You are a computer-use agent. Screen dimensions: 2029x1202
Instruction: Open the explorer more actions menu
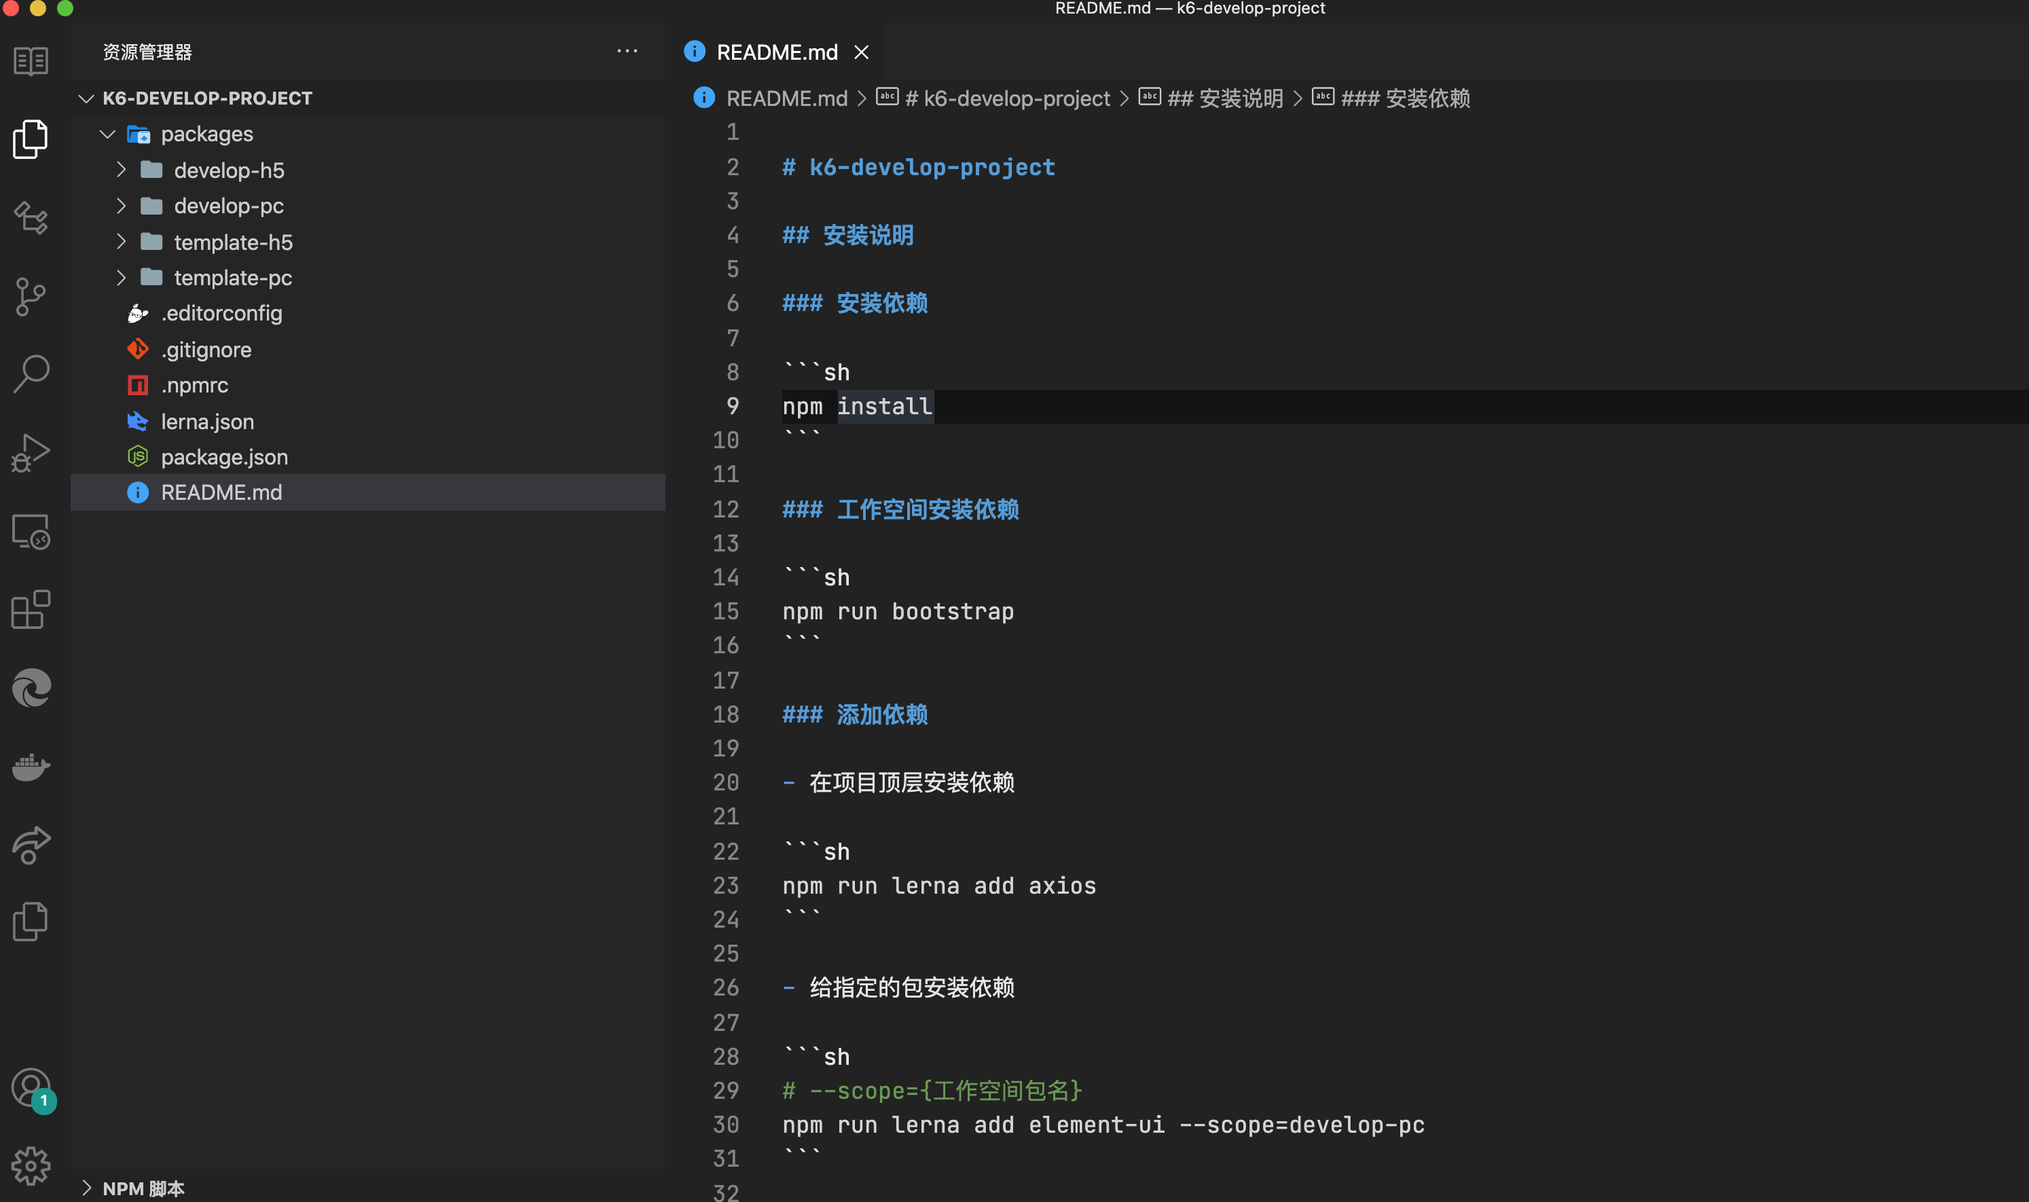627,52
